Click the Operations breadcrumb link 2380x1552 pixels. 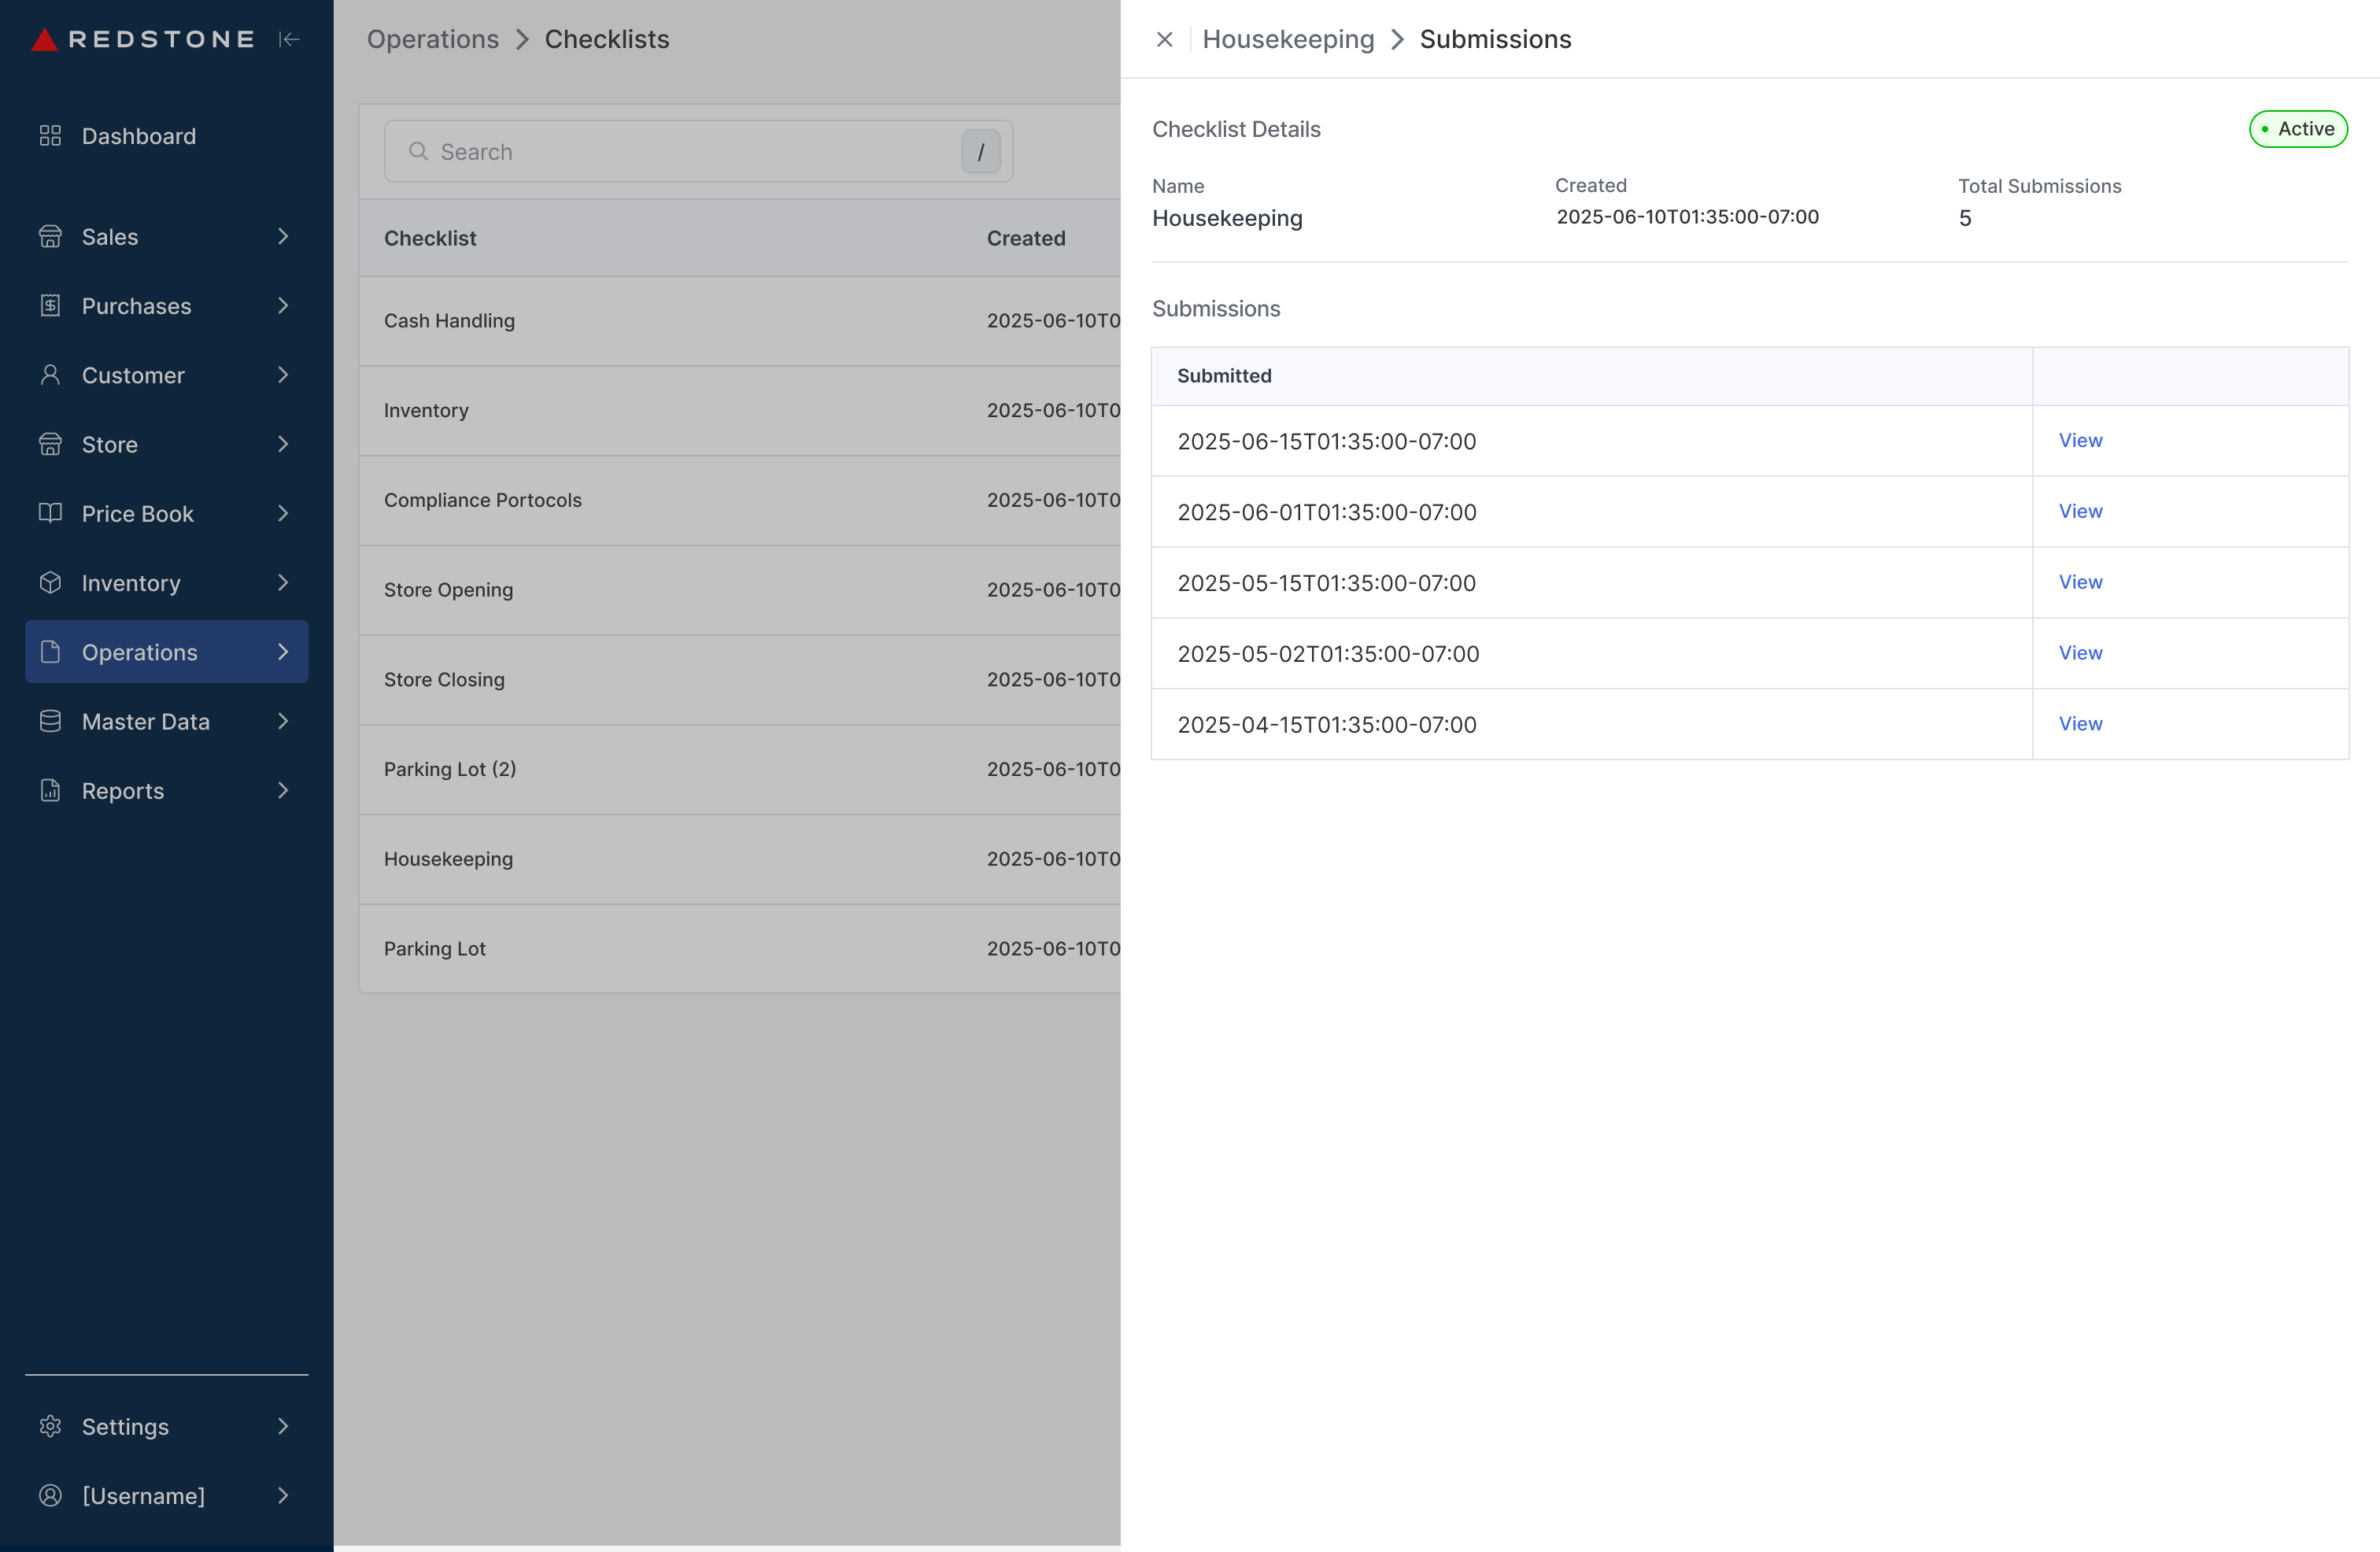[432, 40]
